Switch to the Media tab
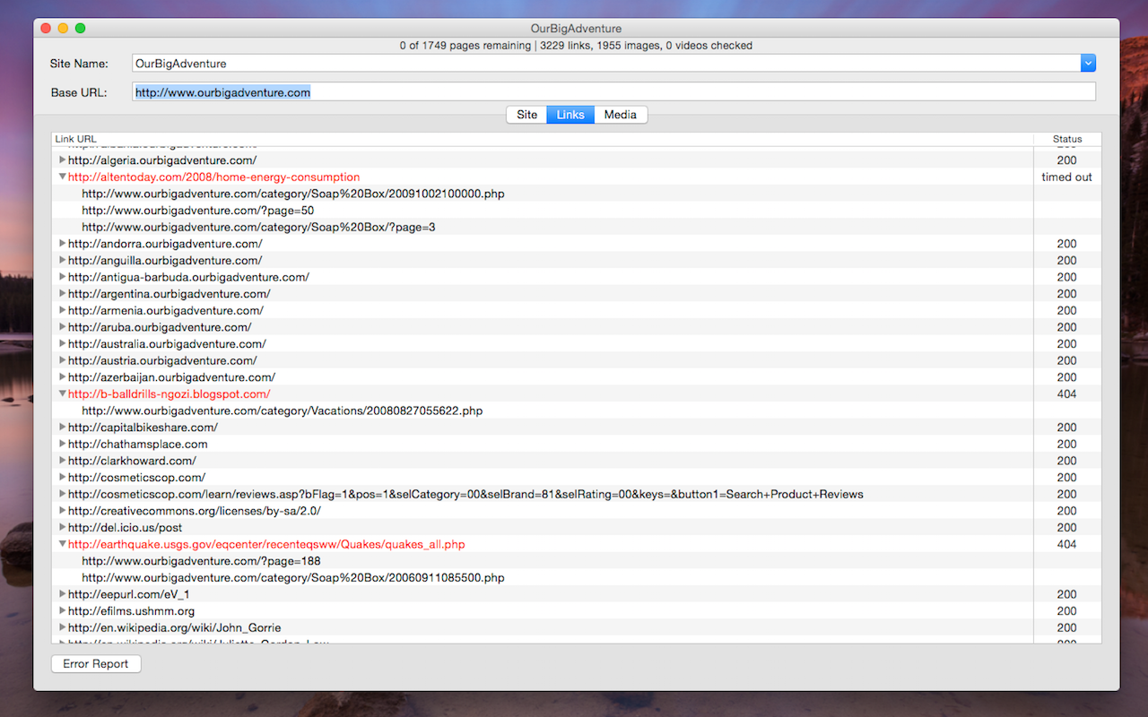 [621, 114]
